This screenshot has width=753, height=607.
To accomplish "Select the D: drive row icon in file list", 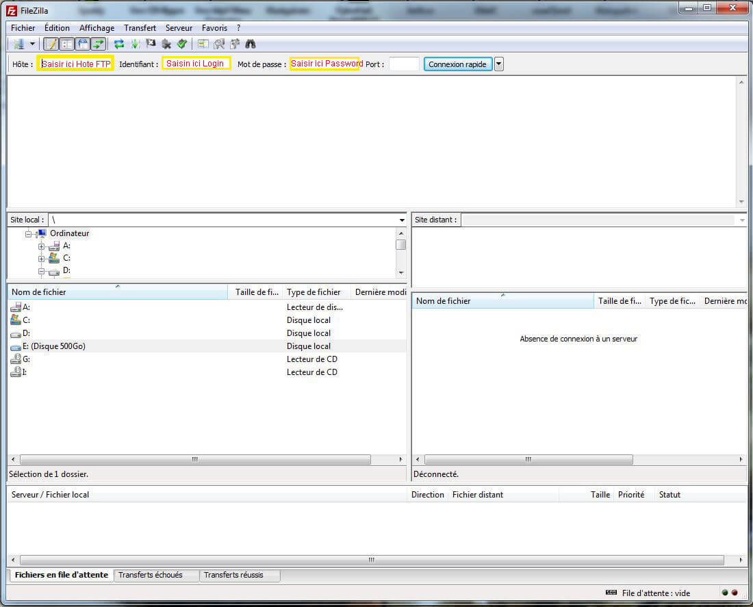I will (x=15, y=333).
